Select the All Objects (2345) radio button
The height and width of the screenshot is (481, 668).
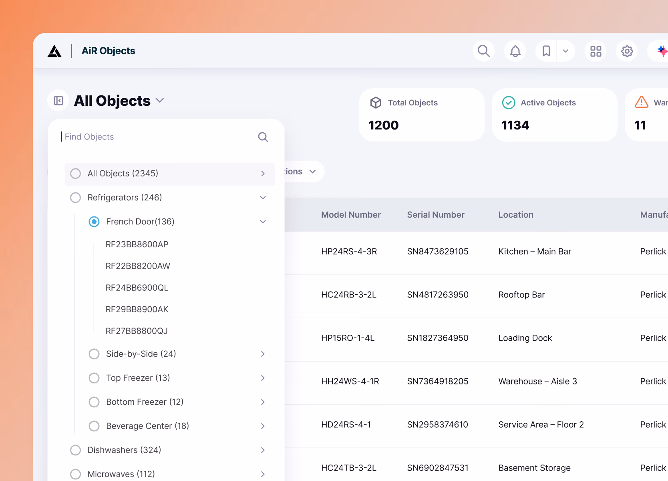[75, 174]
